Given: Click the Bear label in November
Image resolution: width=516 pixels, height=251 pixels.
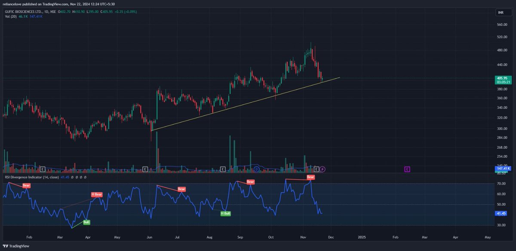Looking at the screenshot, I should pos(310,177).
